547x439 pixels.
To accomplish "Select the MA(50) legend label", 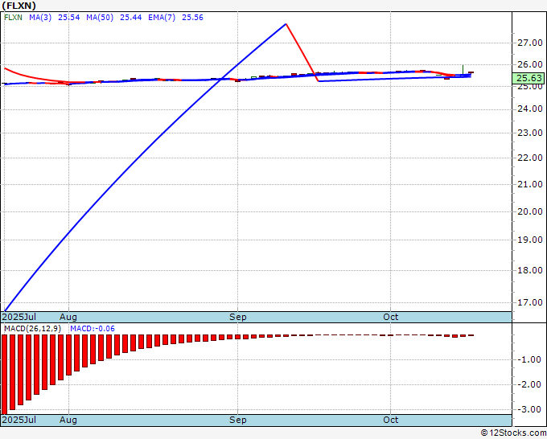I will [100, 18].
